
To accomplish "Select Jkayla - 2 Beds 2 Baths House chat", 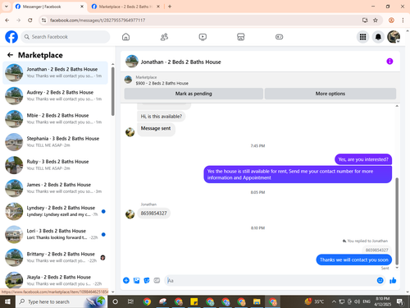I will pyautogui.click(x=55, y=280).
